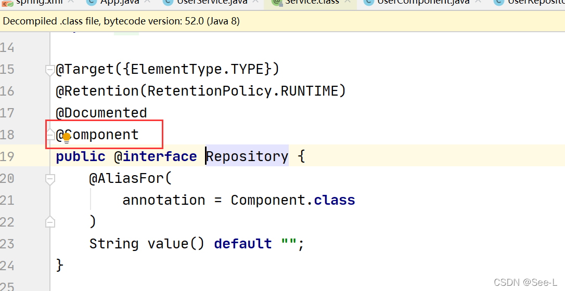Click line number 23 in the gutter

(7, 244)
